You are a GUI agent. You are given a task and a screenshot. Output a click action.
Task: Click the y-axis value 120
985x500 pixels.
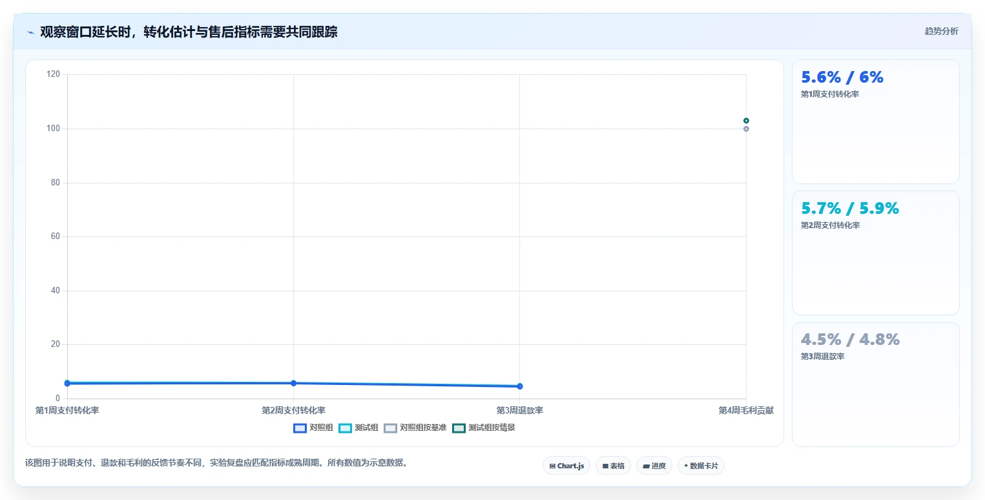pyautogui.click(x=54, y=74)
